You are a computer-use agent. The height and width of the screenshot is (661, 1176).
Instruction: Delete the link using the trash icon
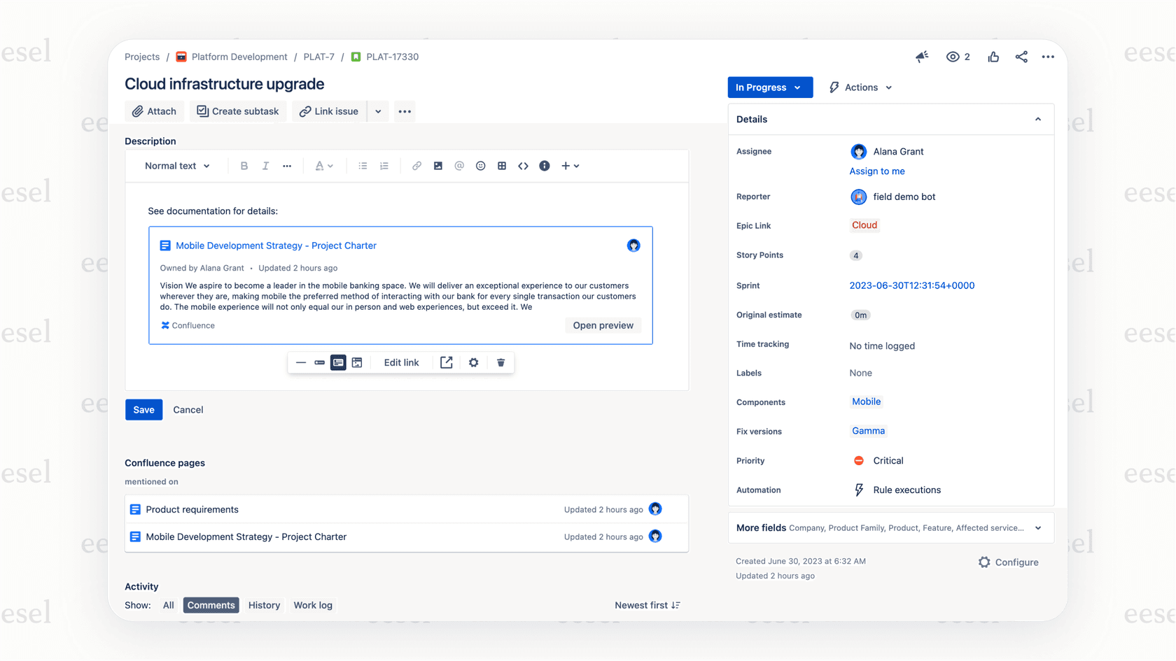(500, 362)
